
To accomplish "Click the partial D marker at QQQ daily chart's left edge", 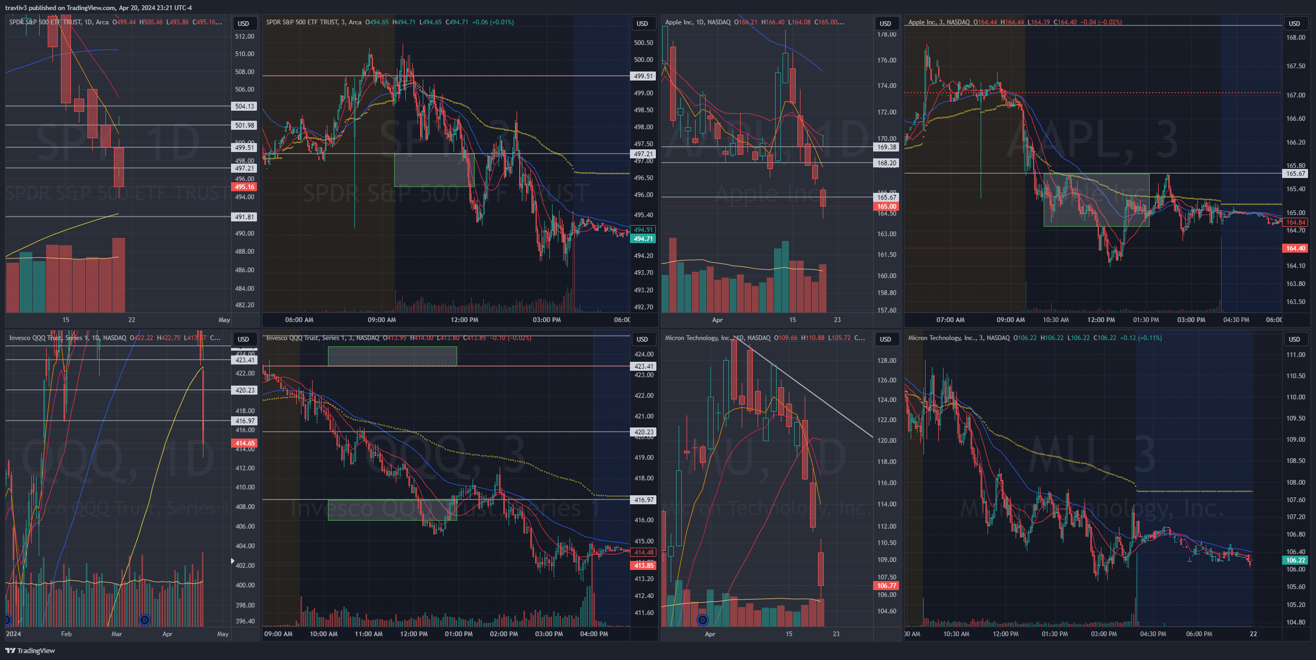I will pyautogui.click(x=7, y=620).
